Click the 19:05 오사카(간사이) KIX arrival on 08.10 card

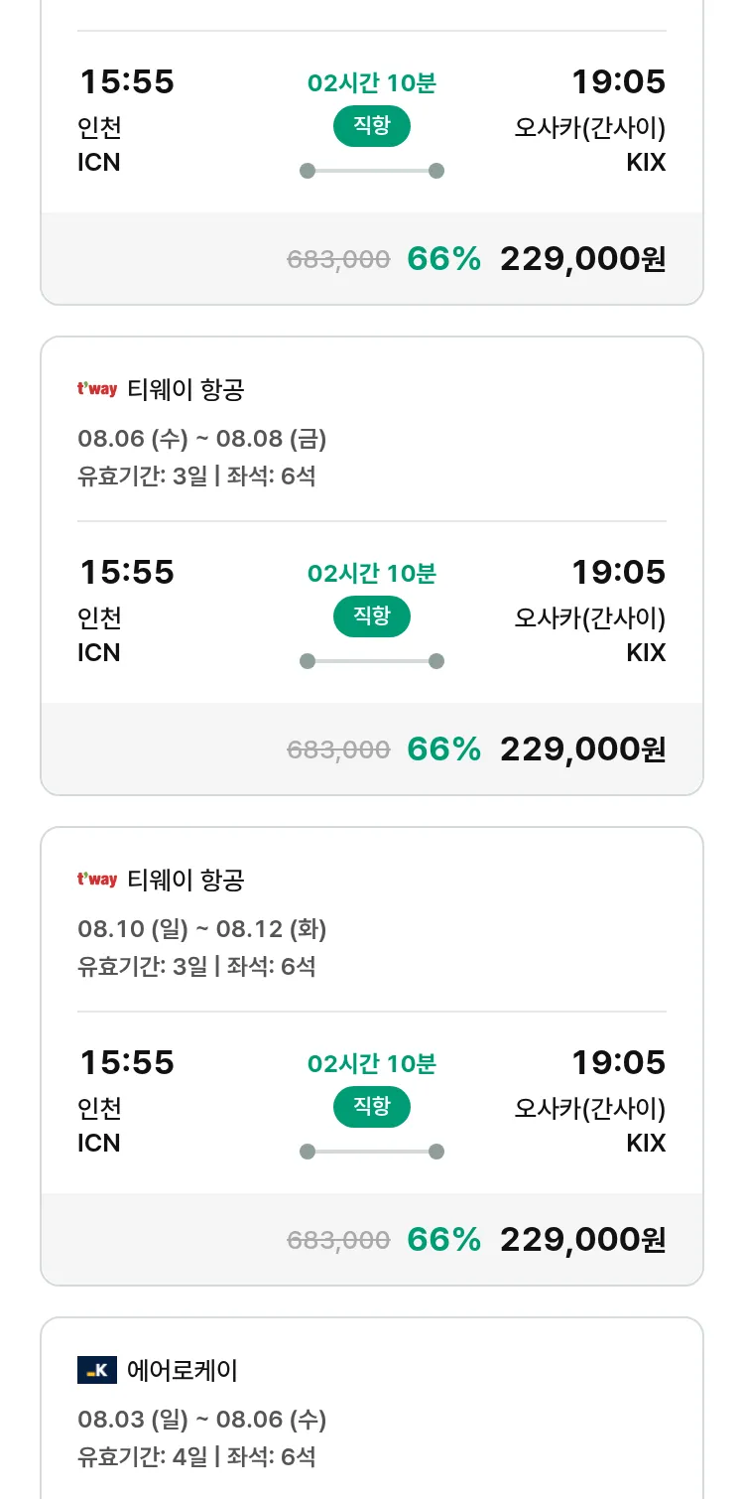590,1101
